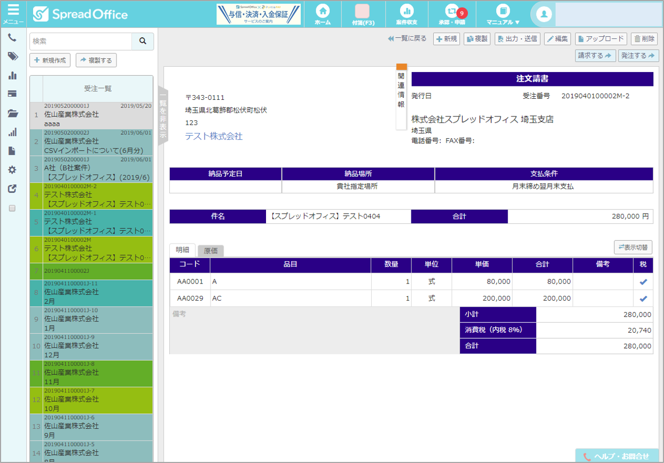
Task: Click the SpreadOffice logo
Action: pyautogui.click(x=80, y=14)
